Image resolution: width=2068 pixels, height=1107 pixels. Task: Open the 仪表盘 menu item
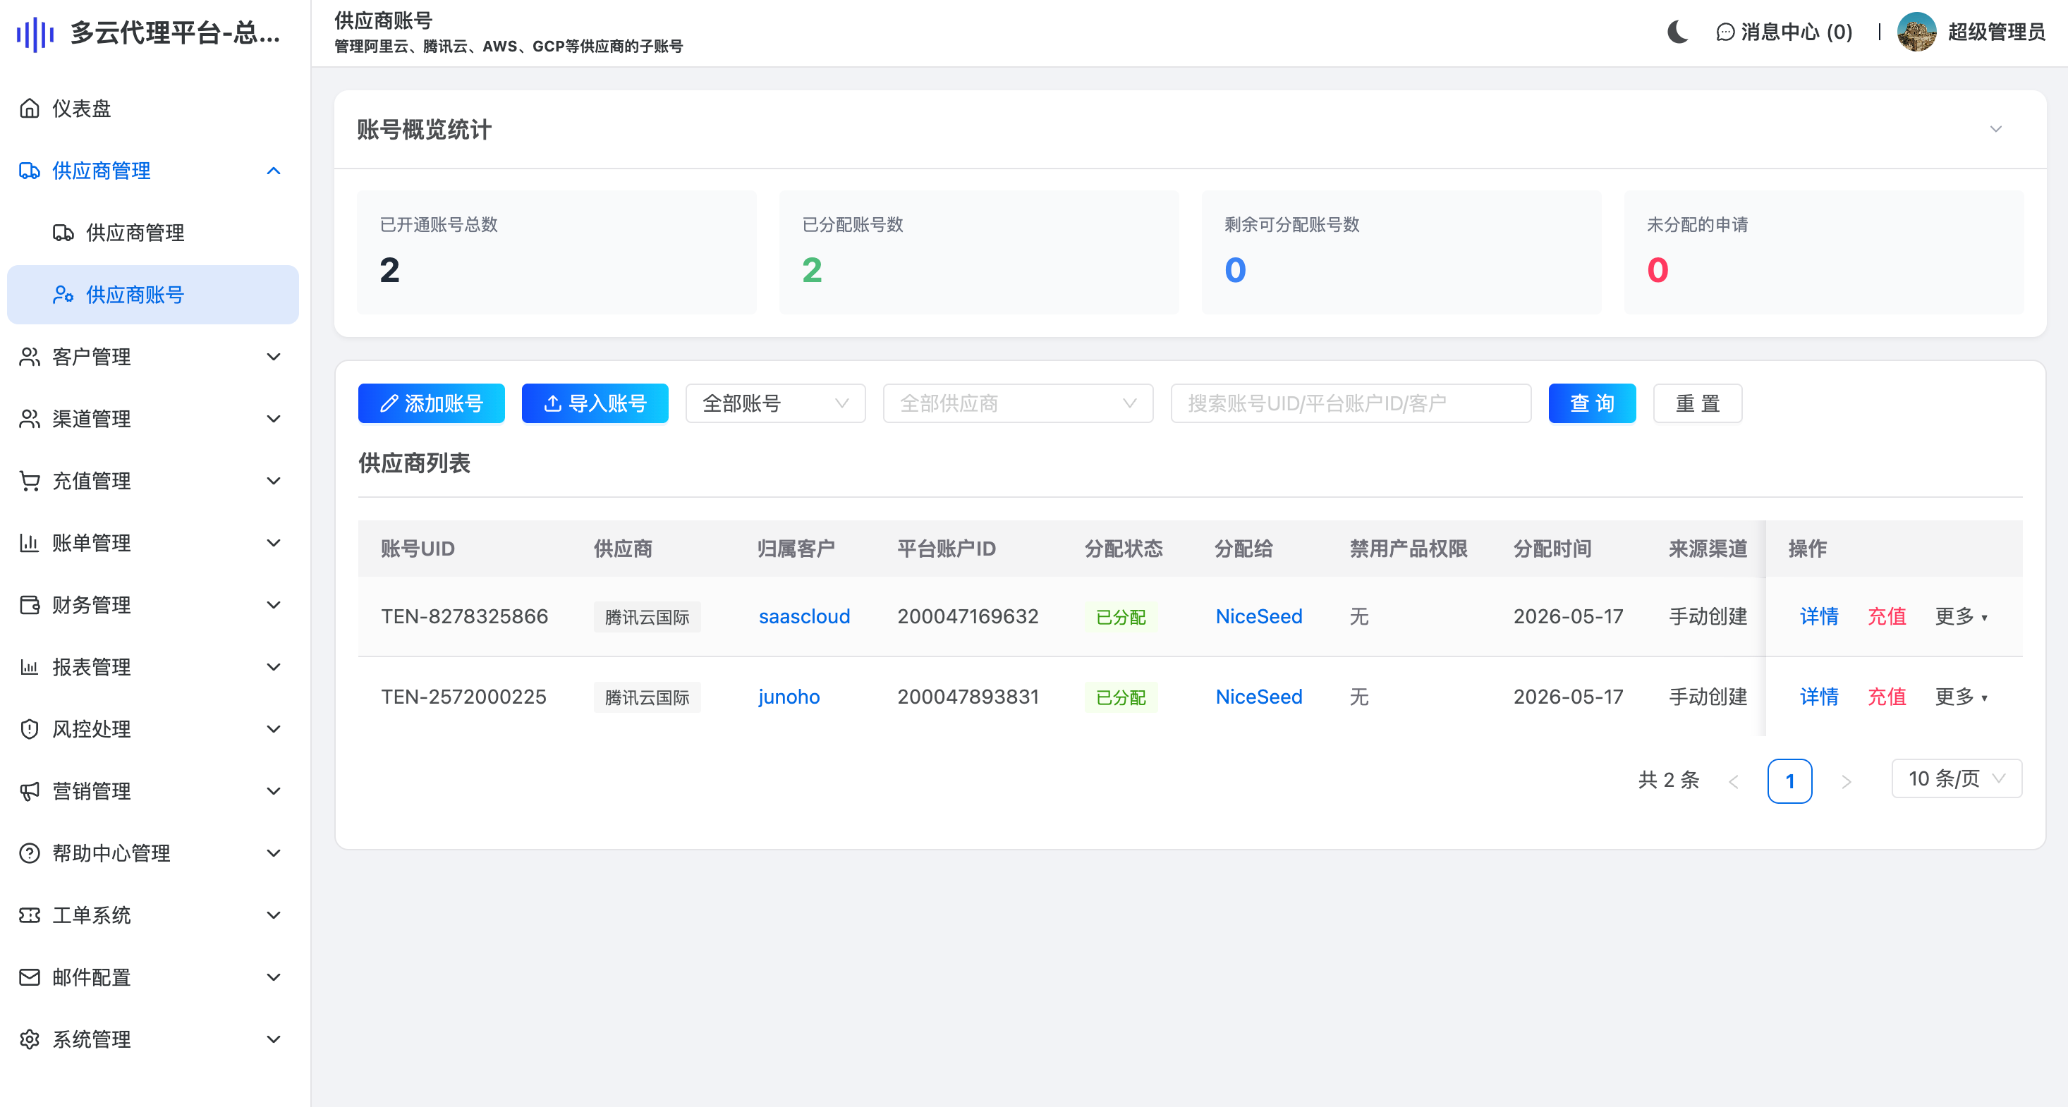pos(152,109)
